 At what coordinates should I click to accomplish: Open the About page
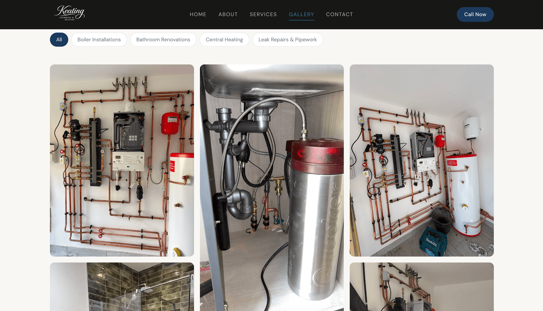tap(228, 14)
